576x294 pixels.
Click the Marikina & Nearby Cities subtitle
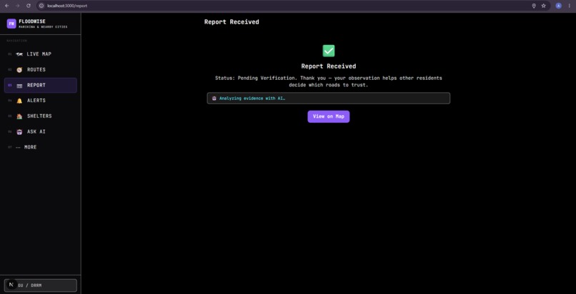(43, 27)
